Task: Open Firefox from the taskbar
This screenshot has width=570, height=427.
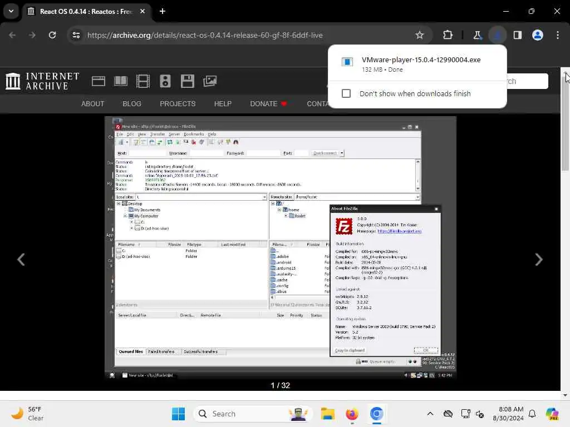Action: pyautogui.click(x=352, y=414)
